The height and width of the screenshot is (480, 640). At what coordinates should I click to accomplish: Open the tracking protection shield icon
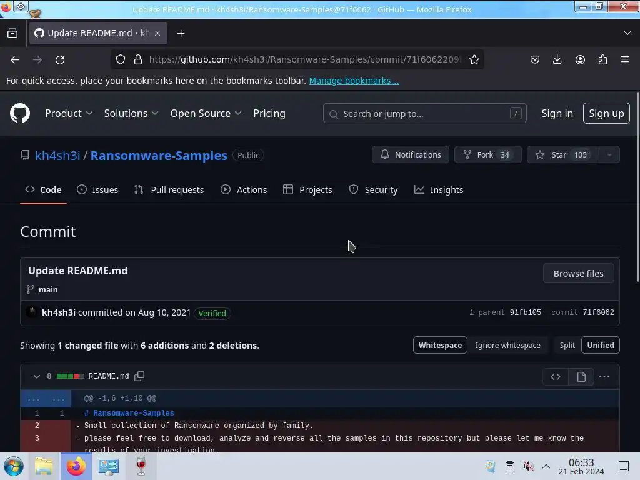tap(121, 59)
